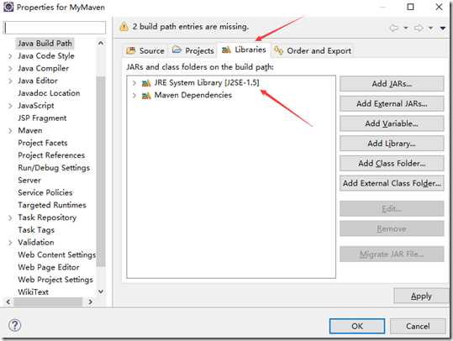Click the help question mark icon
The image size is (453, 341).
tap(14, 325)
